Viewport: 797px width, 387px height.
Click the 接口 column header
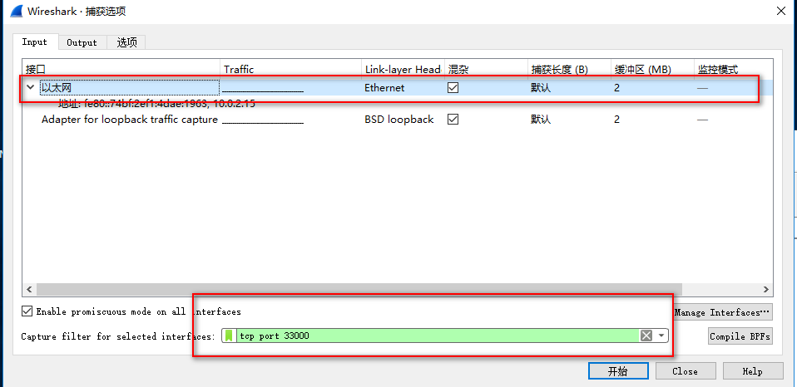[x=121, y=70]
